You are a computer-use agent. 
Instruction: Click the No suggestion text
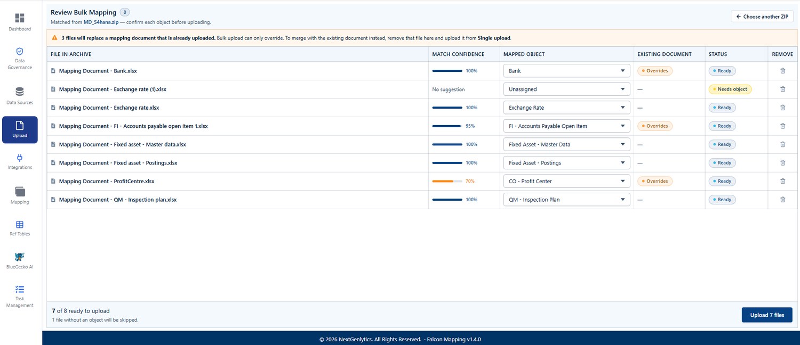click(x=449, y=89)
